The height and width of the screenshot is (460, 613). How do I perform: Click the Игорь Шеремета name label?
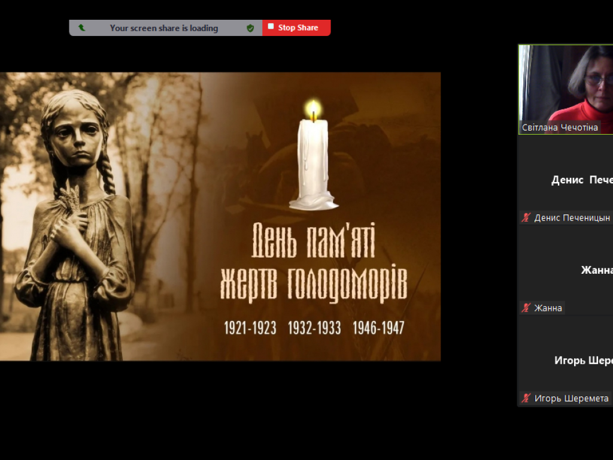coord(571,398)
